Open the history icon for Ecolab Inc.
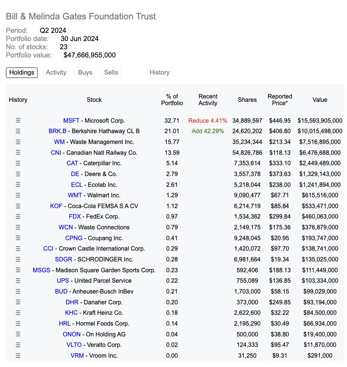 pos(18,185)
